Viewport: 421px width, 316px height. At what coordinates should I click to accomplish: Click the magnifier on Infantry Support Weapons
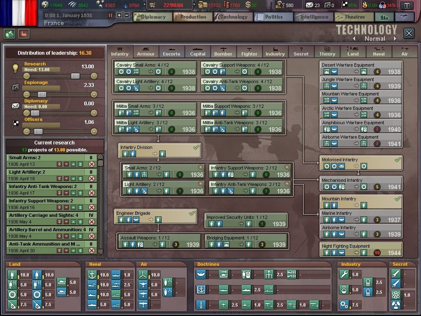click(x=287, y=168)
